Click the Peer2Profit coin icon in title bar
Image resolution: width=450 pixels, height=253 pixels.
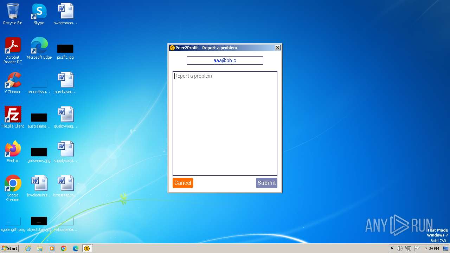172,48
